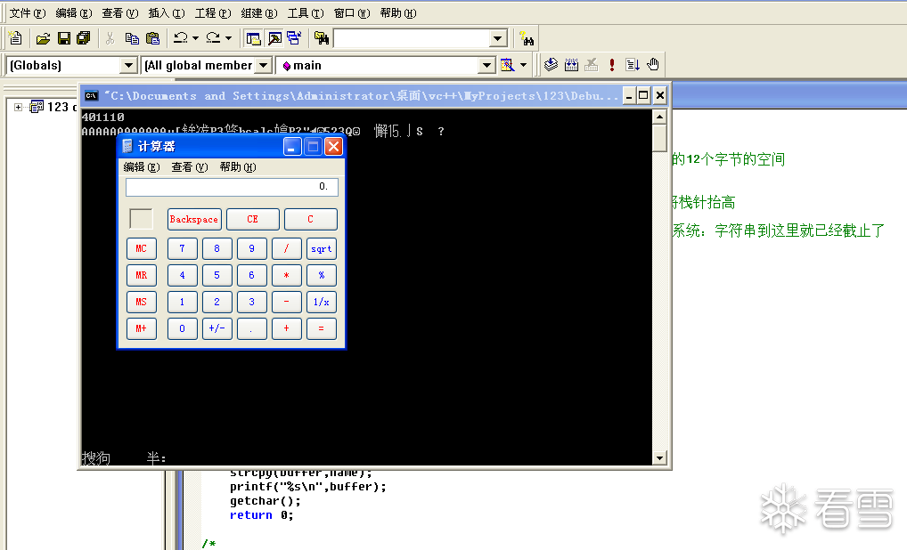
Task: Click the Search help binoculars icon
Action: pyautogui.click(x=527, y=38)
